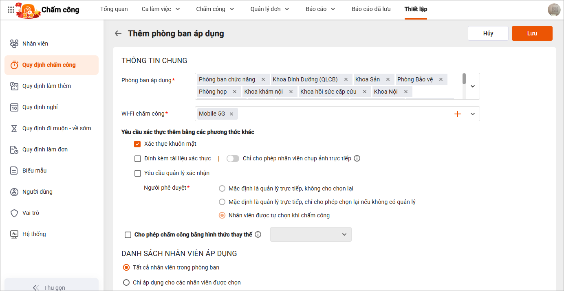This screenshot has width=564, height=291.
Task: Remove the Khoa hồi sức cấp cứu tag
Action: [x=365, y=92]
